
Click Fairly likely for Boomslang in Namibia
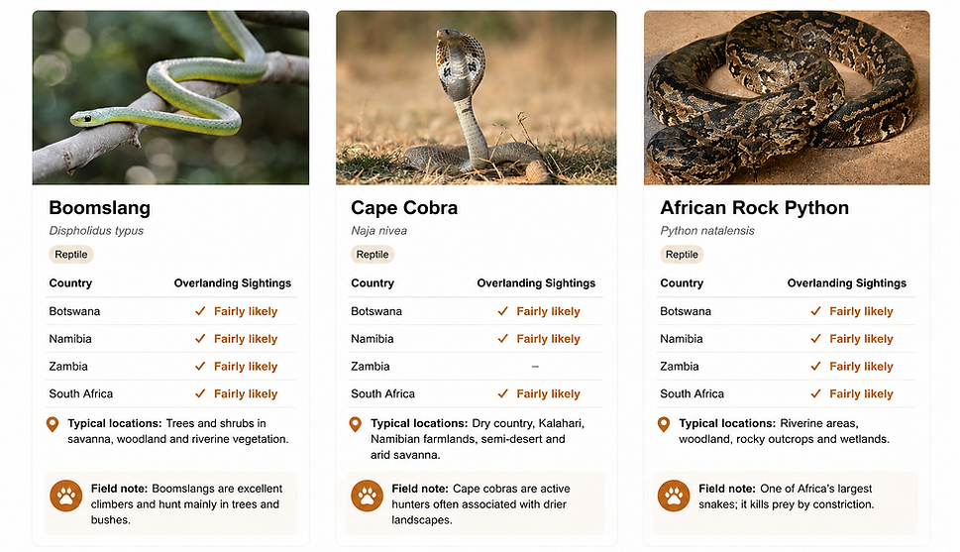tap(246, 339)
